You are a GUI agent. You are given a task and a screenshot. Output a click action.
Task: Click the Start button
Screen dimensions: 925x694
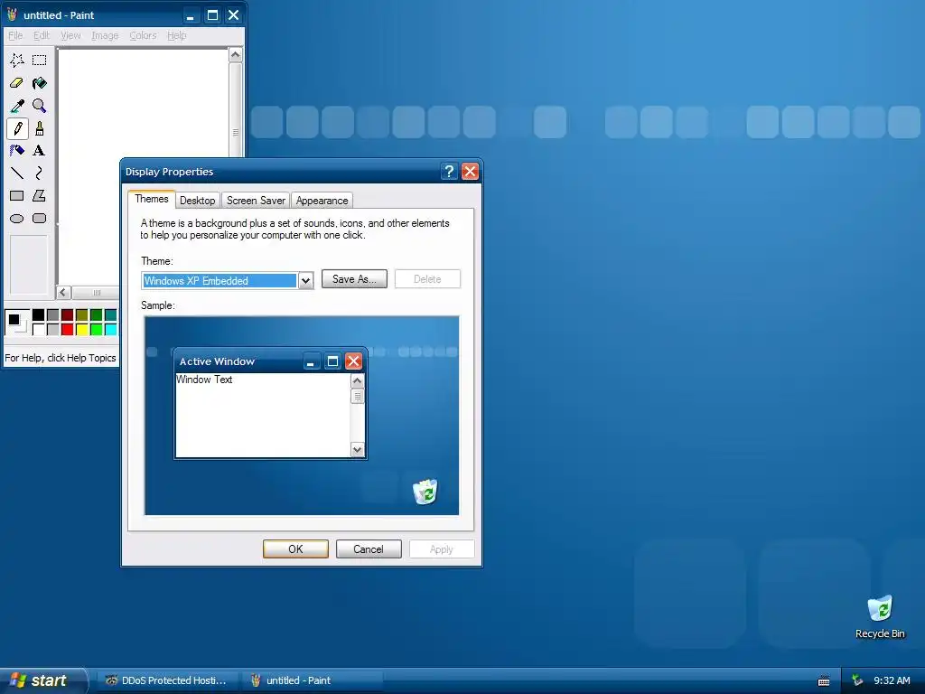pos(42,680)
